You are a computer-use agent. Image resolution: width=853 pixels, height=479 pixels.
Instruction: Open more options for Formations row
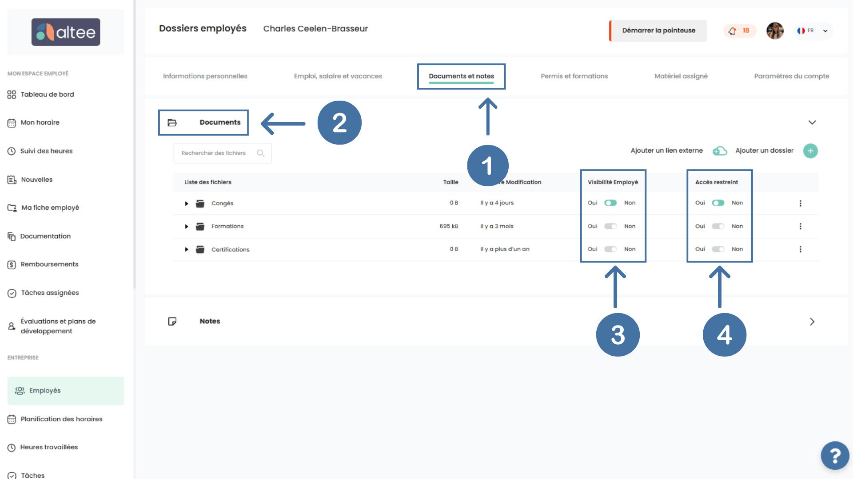click(x=801, y=226)
